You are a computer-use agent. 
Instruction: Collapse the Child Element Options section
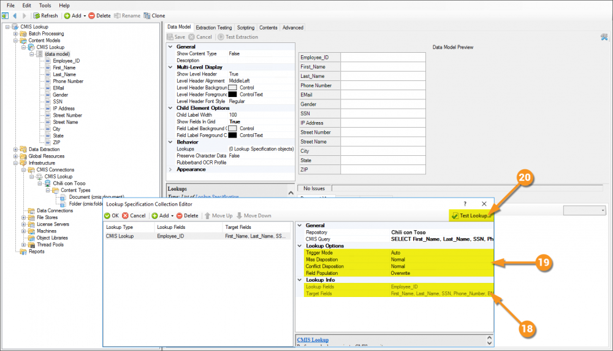(x=170, y=108)
